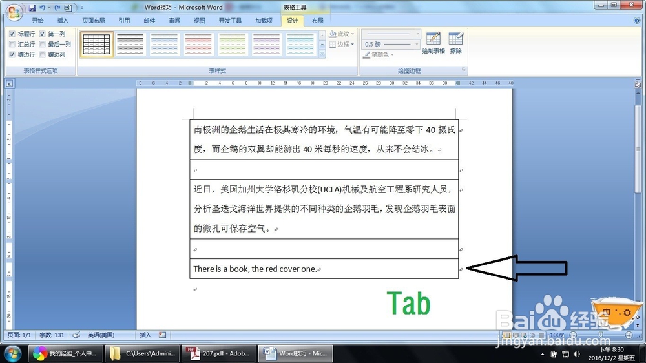
Task: Switch to the 插入 tab
Action: click(63, 21)
